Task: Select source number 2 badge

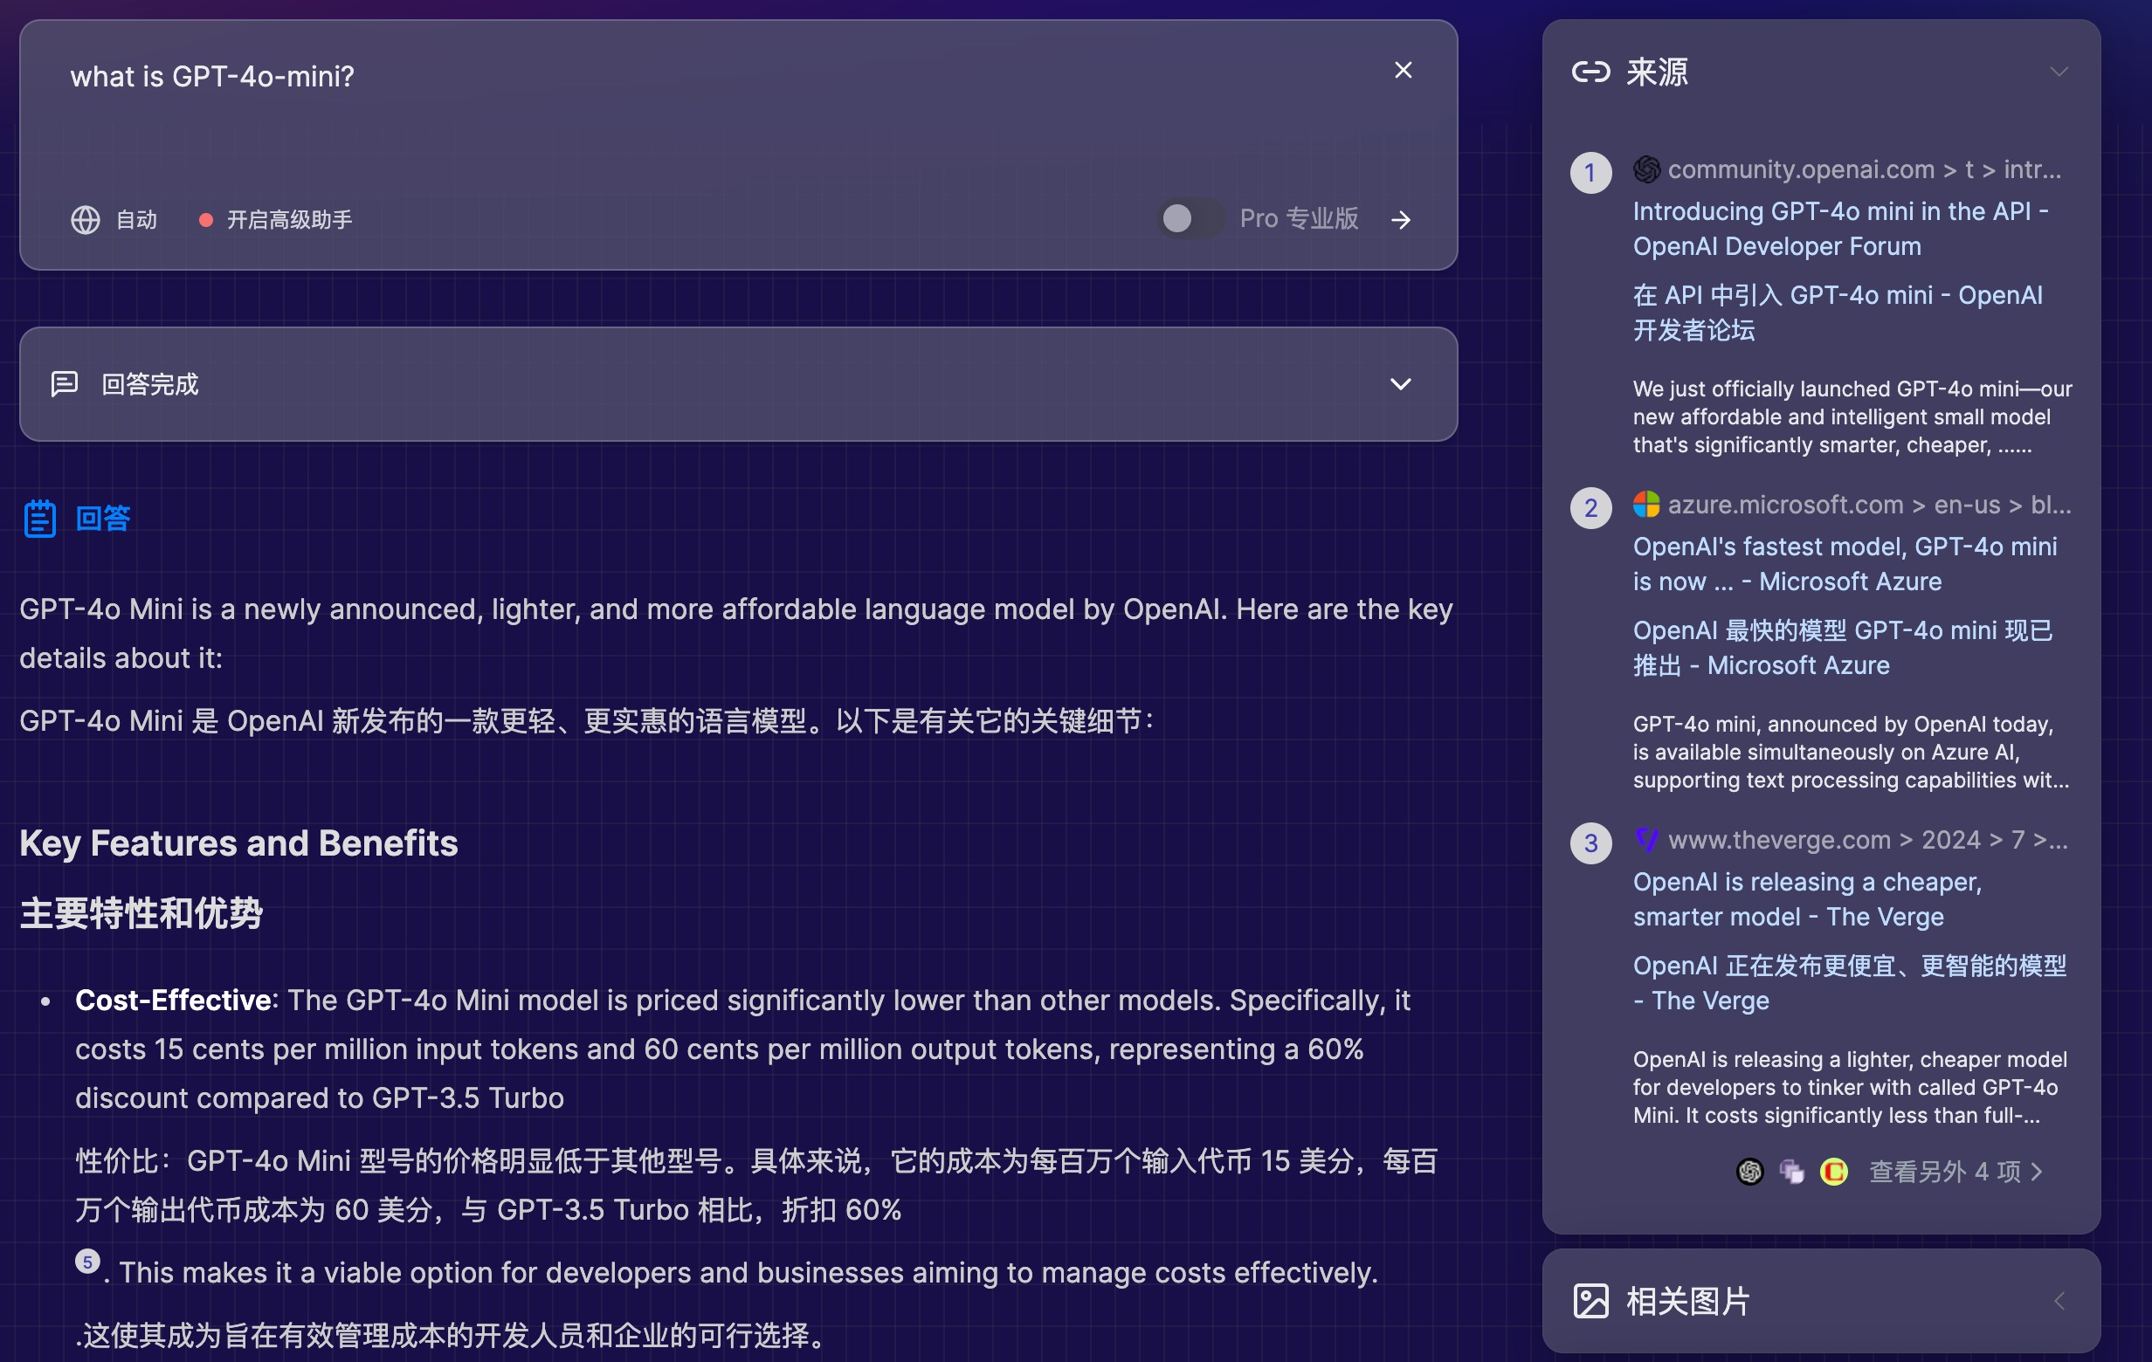Action: (1590, 507)
